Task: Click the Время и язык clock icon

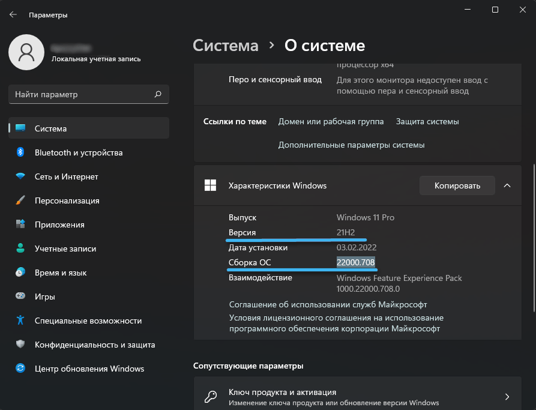Action: click(x=20, y=273)
